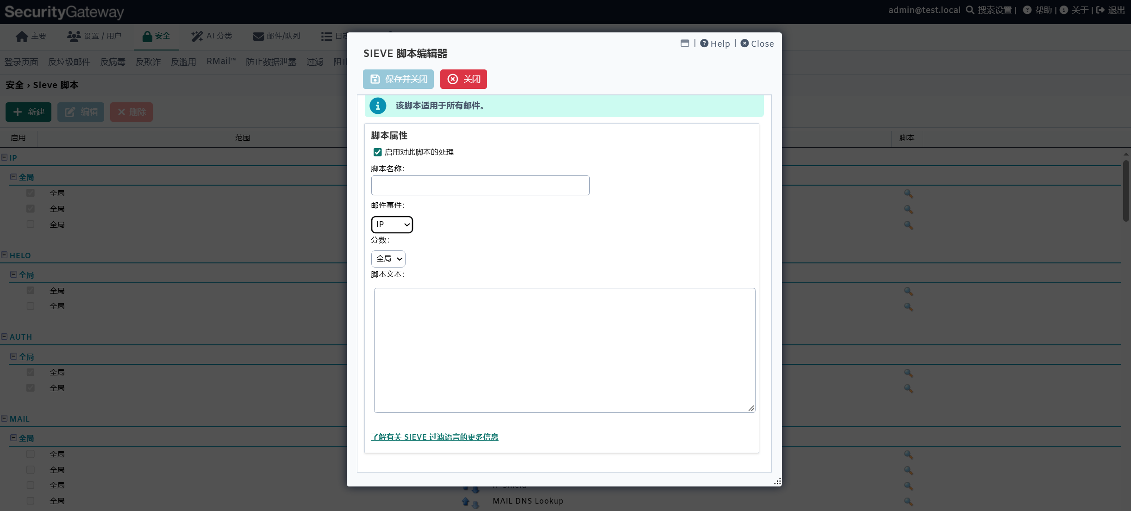Open Help in the SIEVE editor dialog

(715, 44)
